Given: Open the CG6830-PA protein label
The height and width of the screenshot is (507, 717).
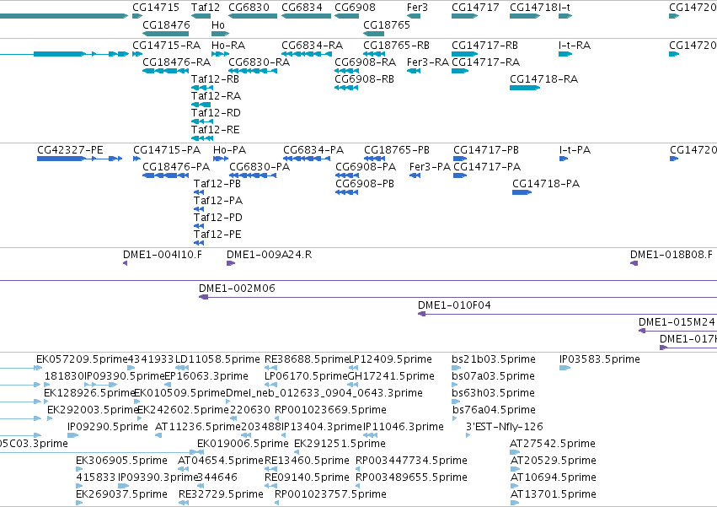Looking at the screenshot, I should point(260,167).
